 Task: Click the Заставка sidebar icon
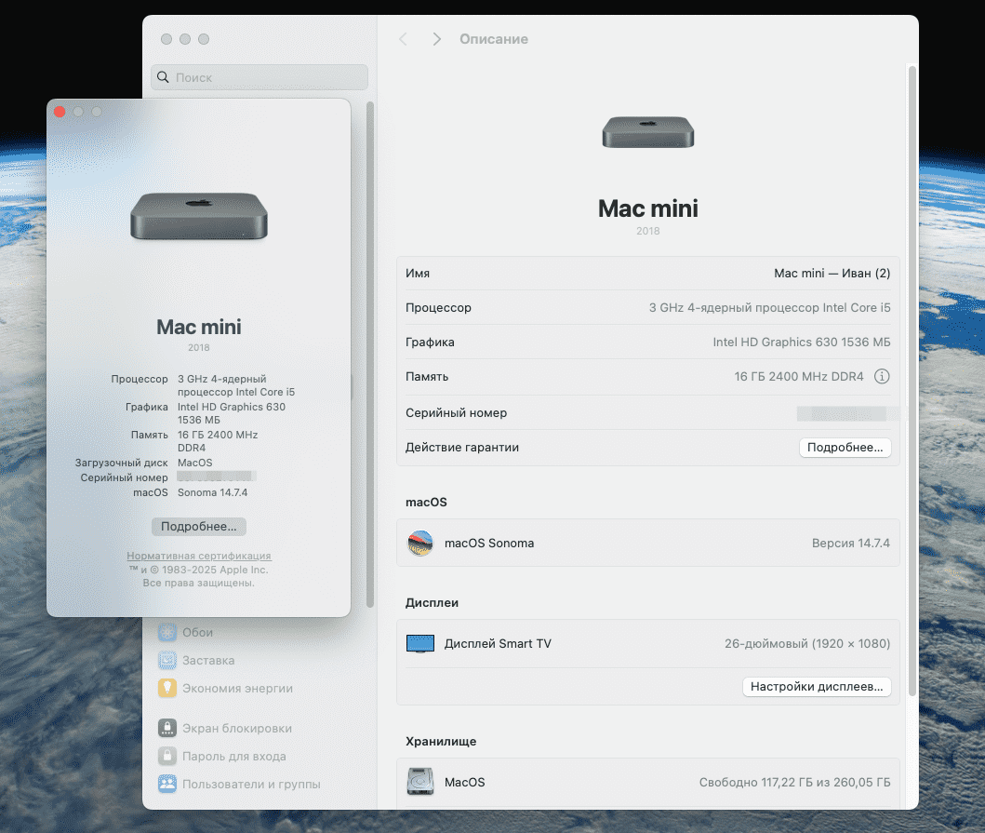pos(167,661)
